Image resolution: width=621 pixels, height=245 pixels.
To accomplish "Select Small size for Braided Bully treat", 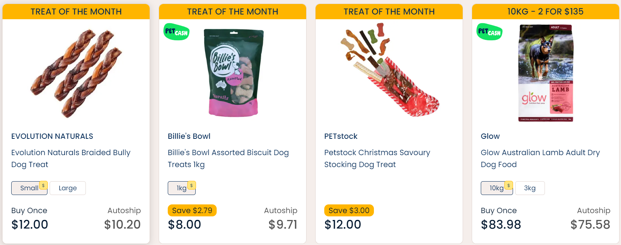I will point(29,188).
